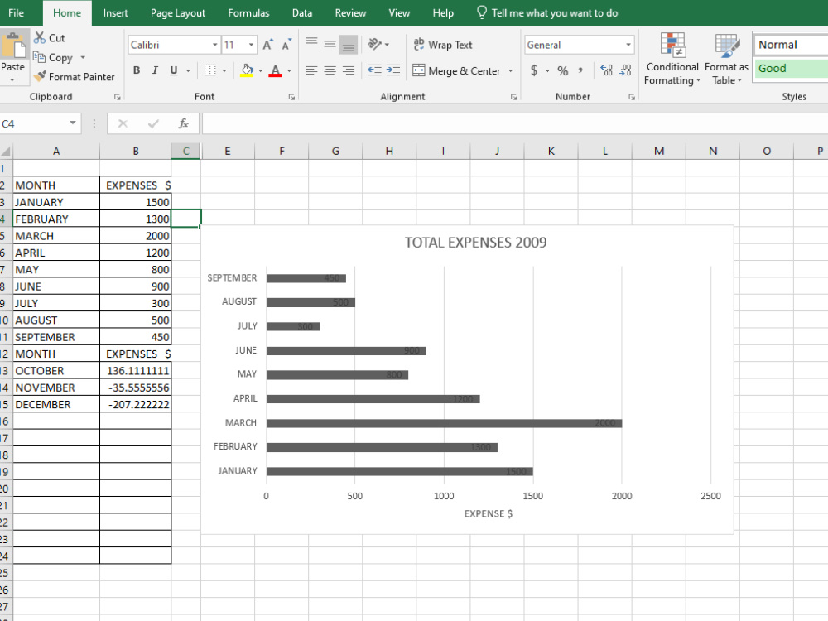This screenshot has height=621, width=828.
Task: Click the Select All corner triangle
Action: [5, 152]
